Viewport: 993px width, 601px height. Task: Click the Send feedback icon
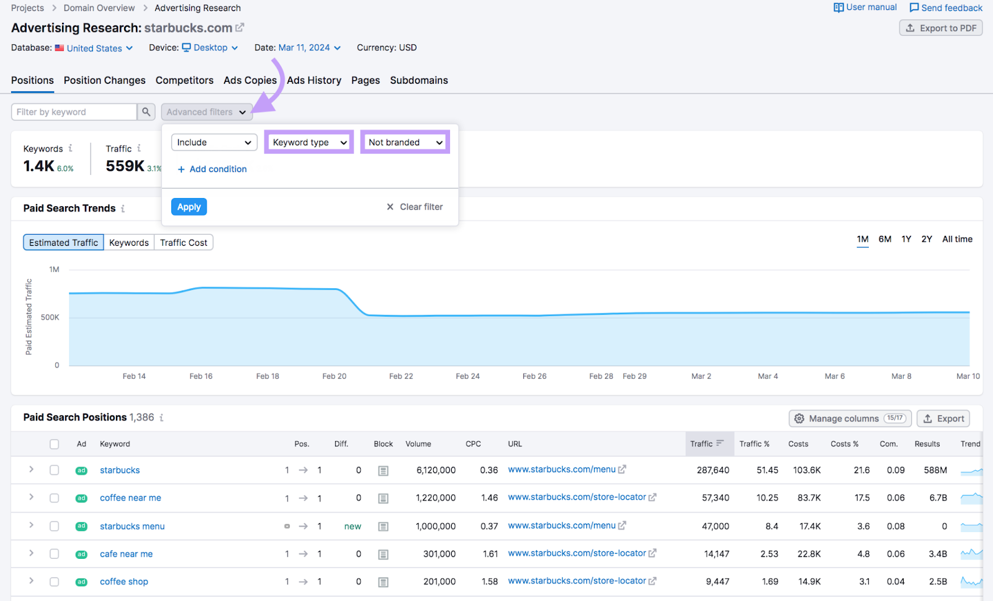click(914, 7)
